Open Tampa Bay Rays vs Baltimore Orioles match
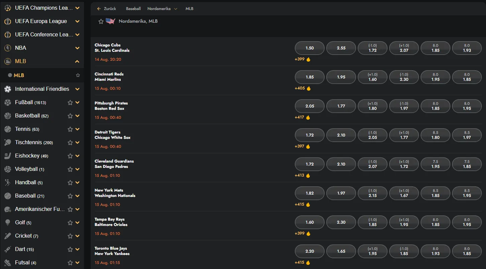Screen dimensions: 486x269 tap(111, 222)
